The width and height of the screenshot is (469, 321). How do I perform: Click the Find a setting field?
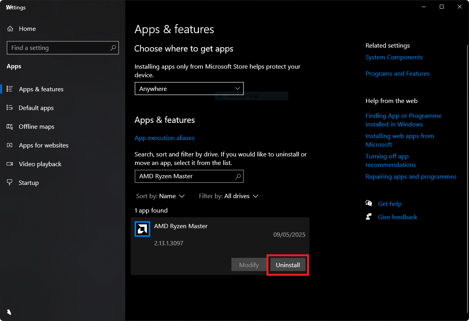tap(59, 48)
